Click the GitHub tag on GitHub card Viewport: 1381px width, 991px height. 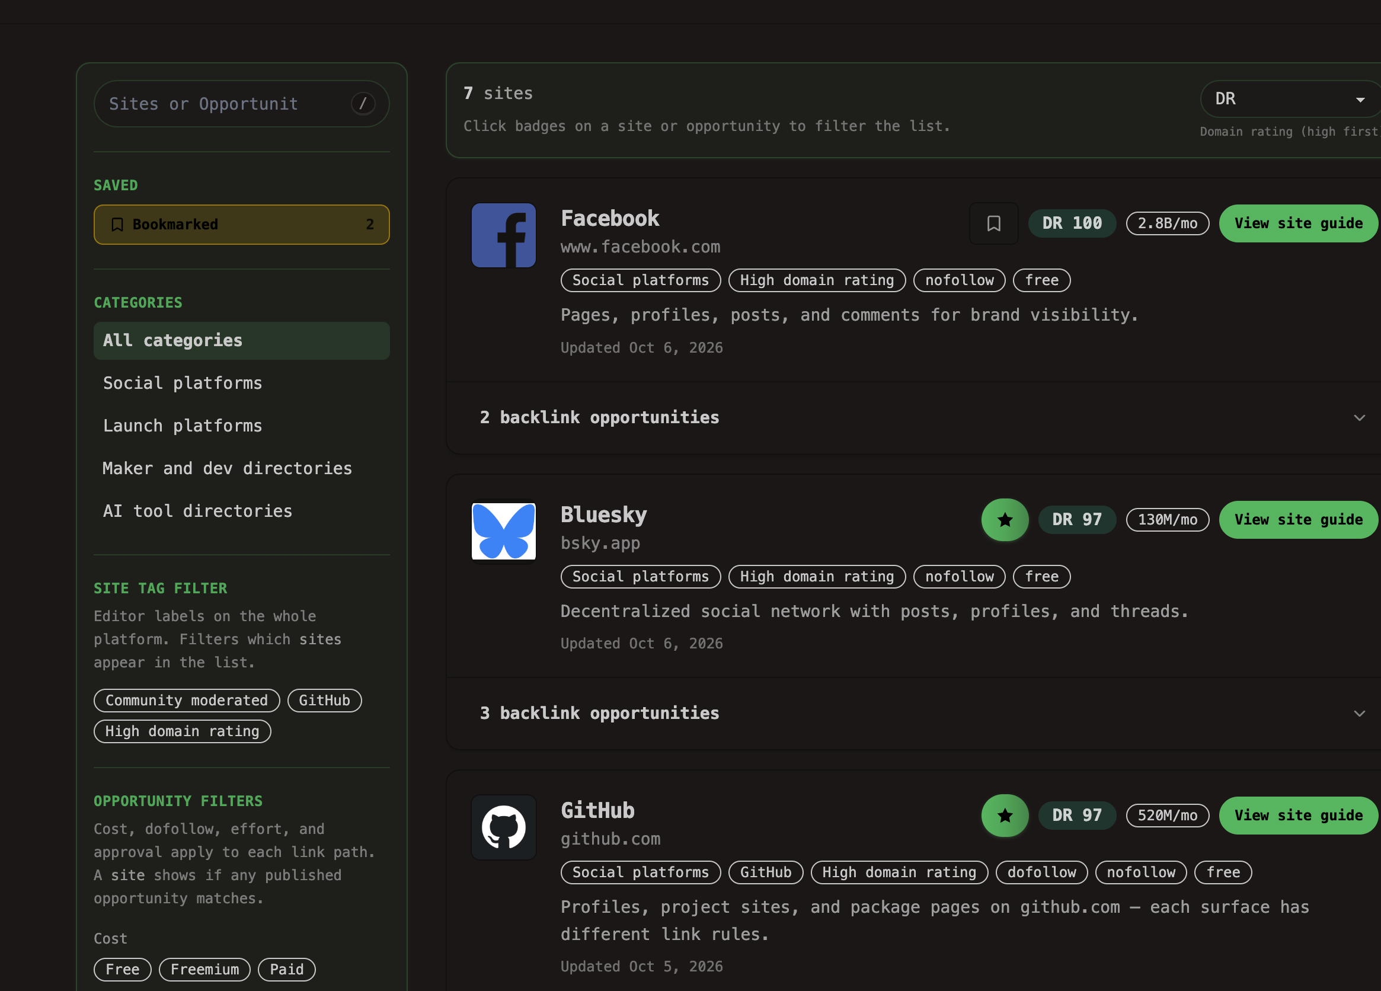pyautogui.click(x=765, y=872)
